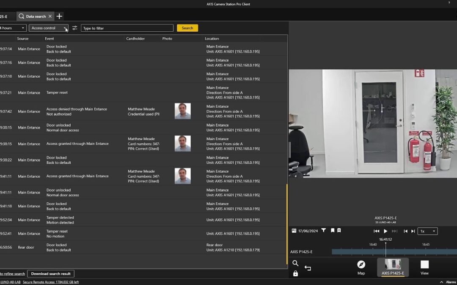
Task: Step to next frame
Action: tap(413, 231)
